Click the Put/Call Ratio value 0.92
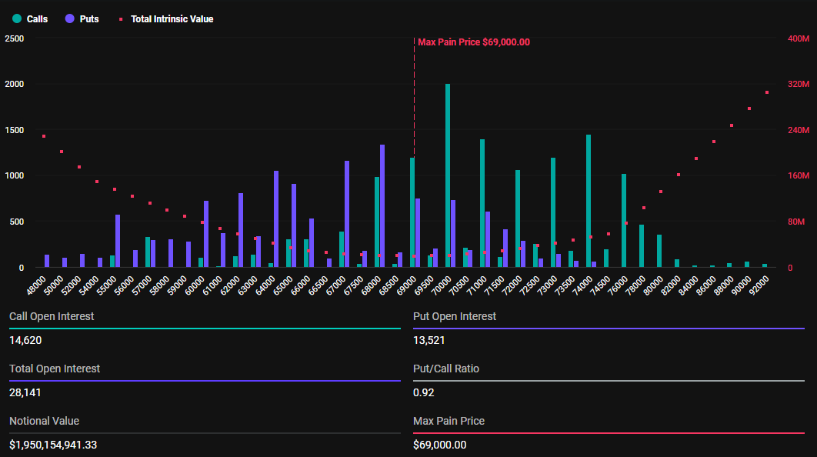Image resolution: width=817 pixels, height=457 pixels. click(x=424, y=392)
